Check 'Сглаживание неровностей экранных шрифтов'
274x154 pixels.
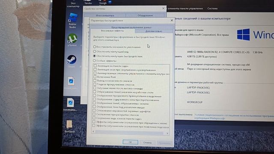94,110
